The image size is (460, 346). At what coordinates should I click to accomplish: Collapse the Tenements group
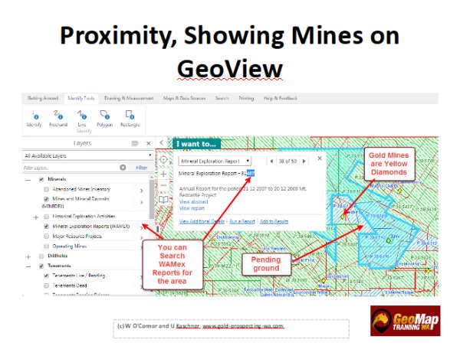[x=28, y=266]
